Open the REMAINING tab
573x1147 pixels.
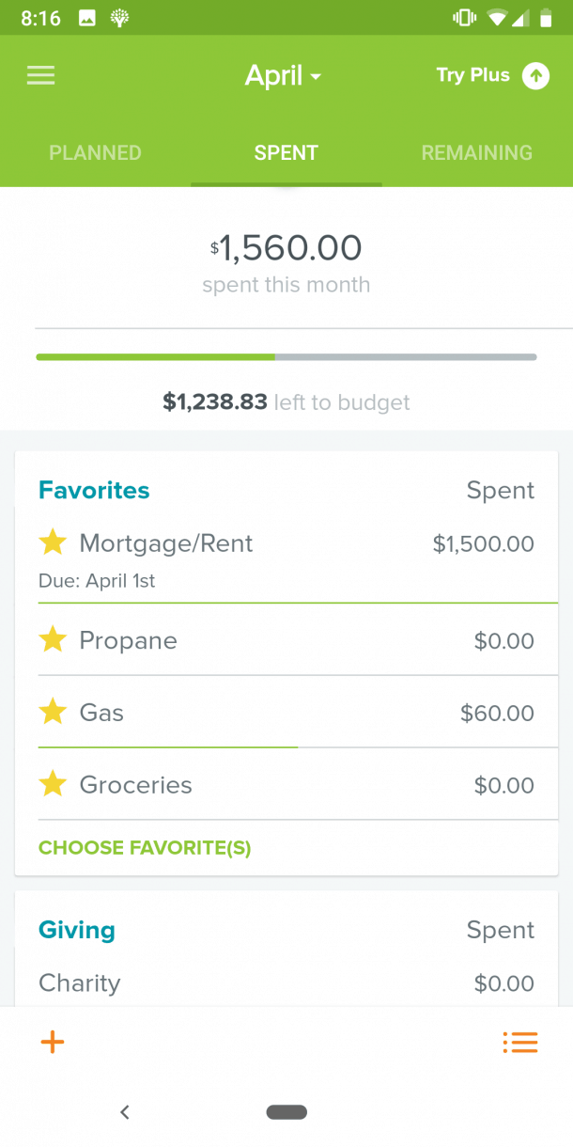476,152
